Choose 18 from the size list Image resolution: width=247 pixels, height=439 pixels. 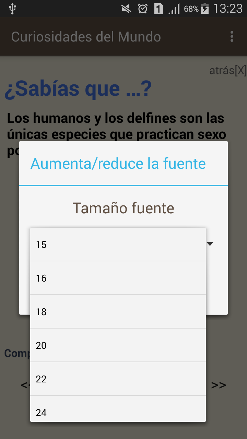(x=118, y=312)
